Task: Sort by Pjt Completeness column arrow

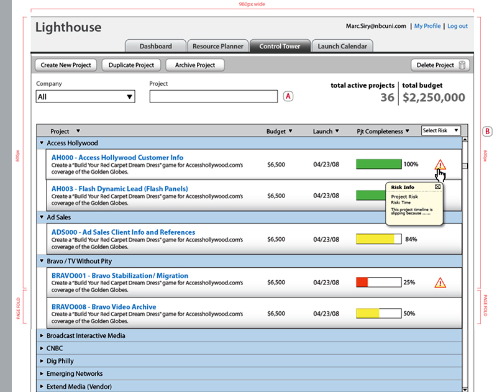Action: point(408,131)
